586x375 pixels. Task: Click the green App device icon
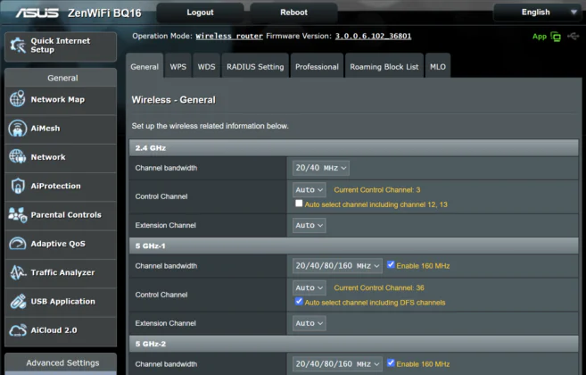coord(556,37)
